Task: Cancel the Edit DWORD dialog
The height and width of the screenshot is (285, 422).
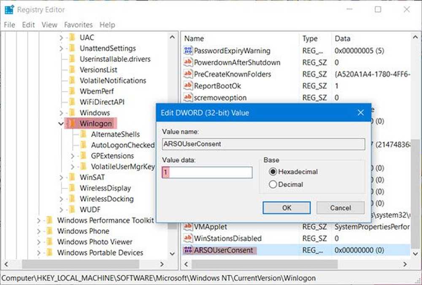Action: 340,208
